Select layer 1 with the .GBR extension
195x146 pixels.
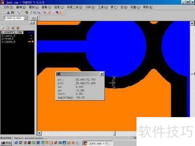coord(12,32)
